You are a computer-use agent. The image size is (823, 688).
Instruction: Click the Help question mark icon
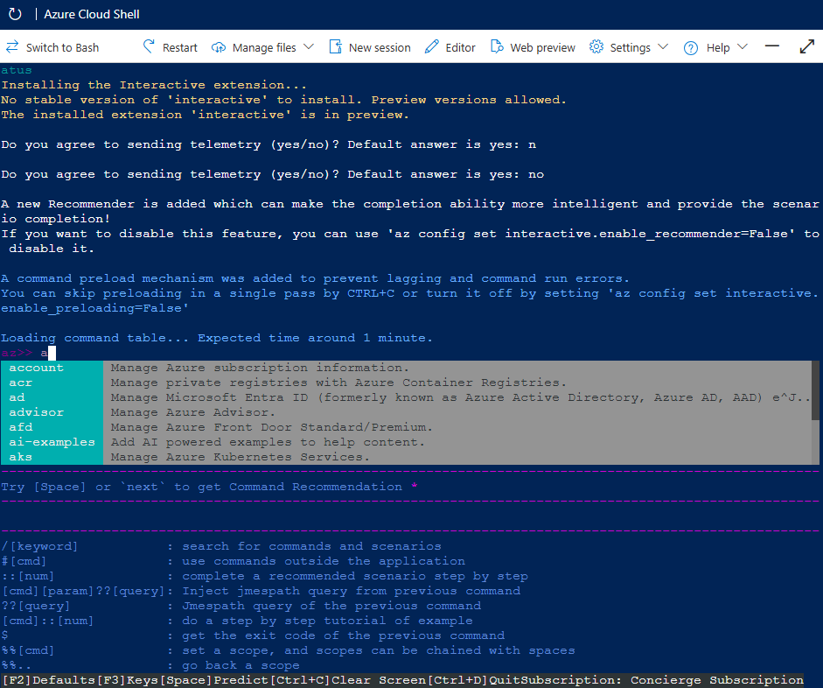pyautogui.click(x=691, y=47)
